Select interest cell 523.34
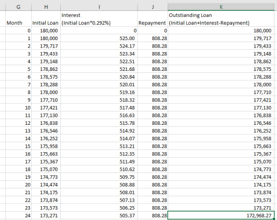Viewport: 277px width, 220px height. (99, 54)
